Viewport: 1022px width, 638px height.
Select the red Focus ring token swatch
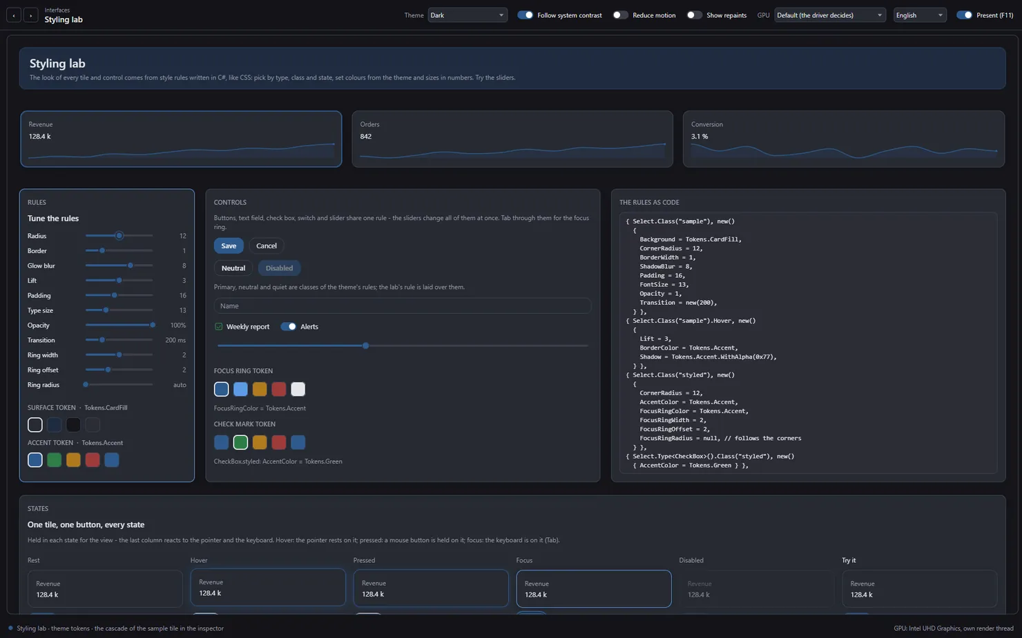coord(279,389)
